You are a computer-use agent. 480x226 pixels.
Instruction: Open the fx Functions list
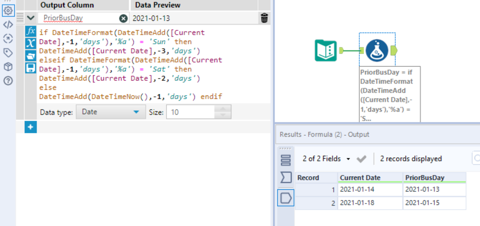(31, 31)
